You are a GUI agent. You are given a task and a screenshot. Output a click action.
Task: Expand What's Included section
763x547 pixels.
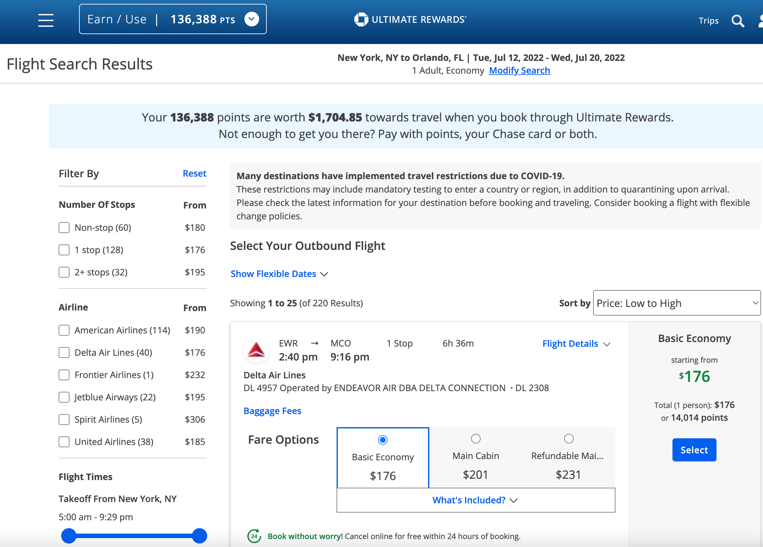[476, 500]
